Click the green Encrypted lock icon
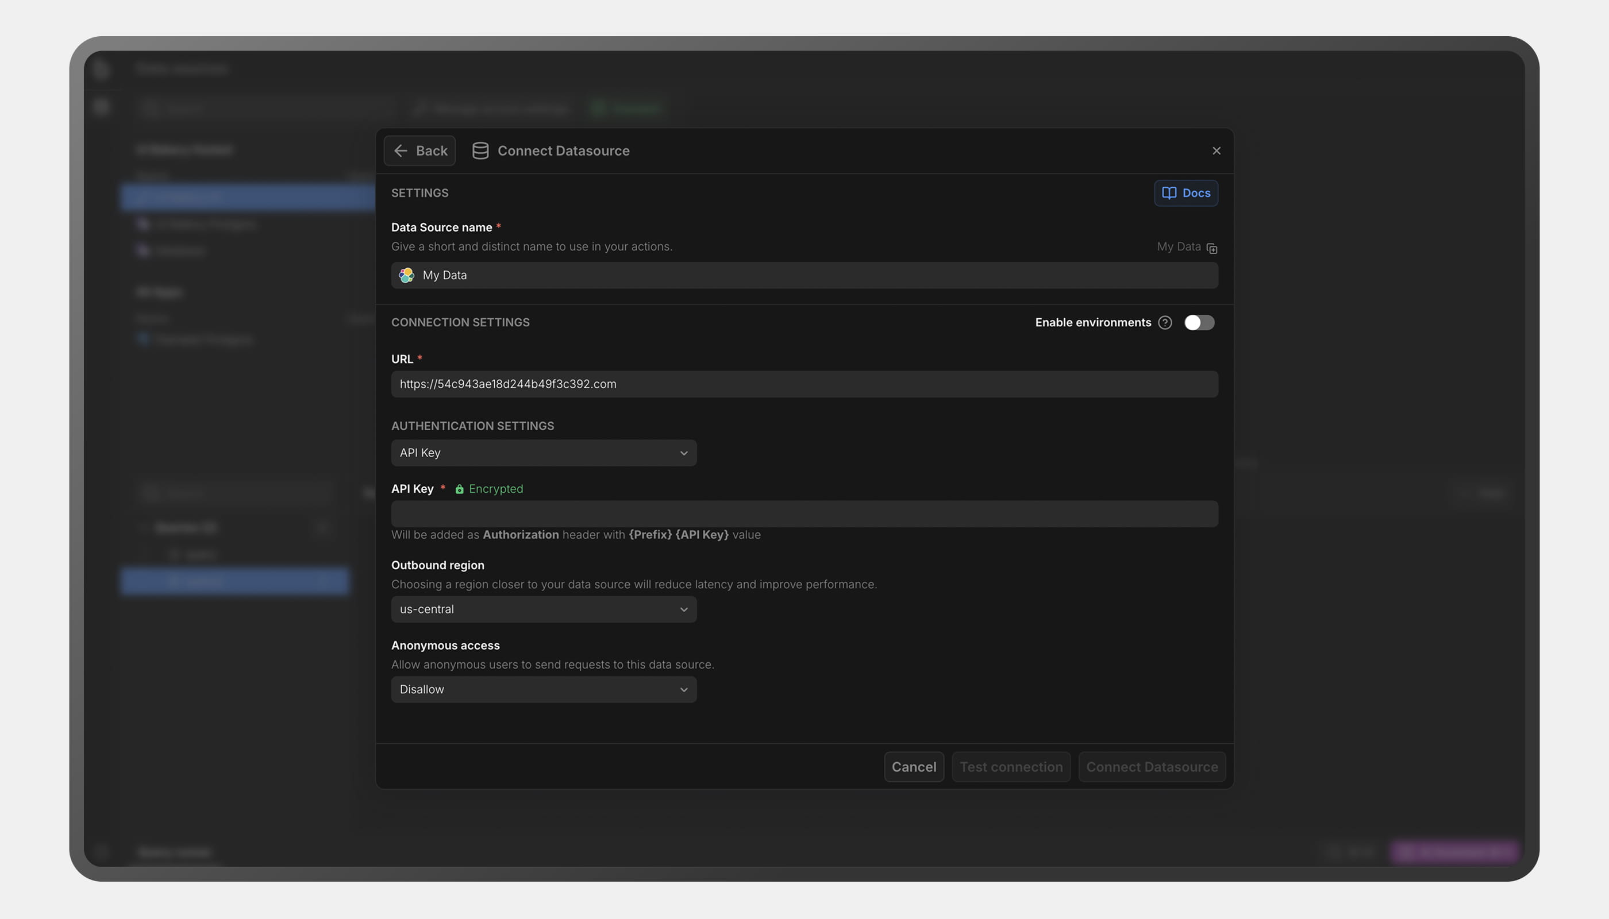 pyautogui.click(x=459, y=489)
